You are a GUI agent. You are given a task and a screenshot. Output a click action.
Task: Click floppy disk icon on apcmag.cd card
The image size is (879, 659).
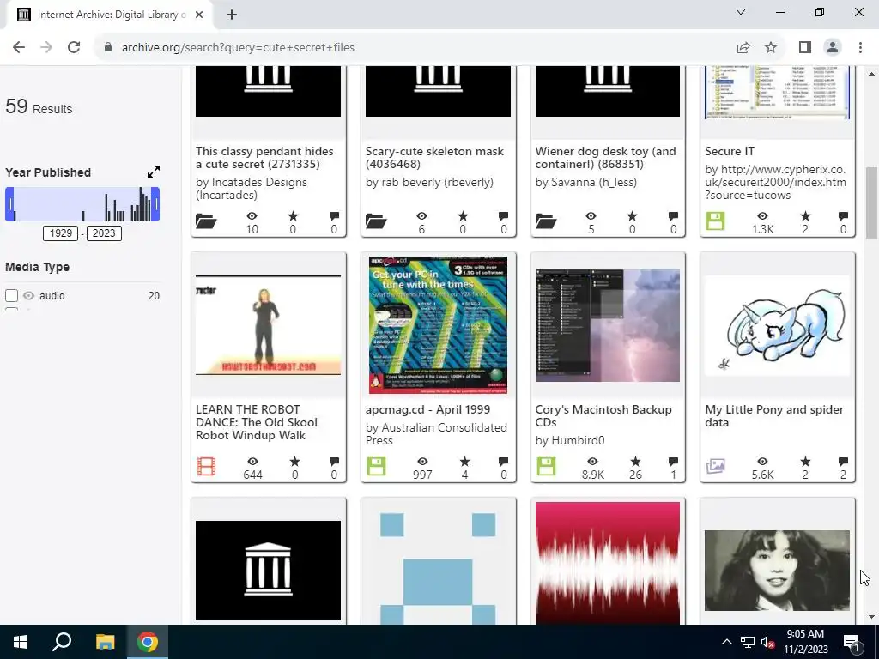376,466
